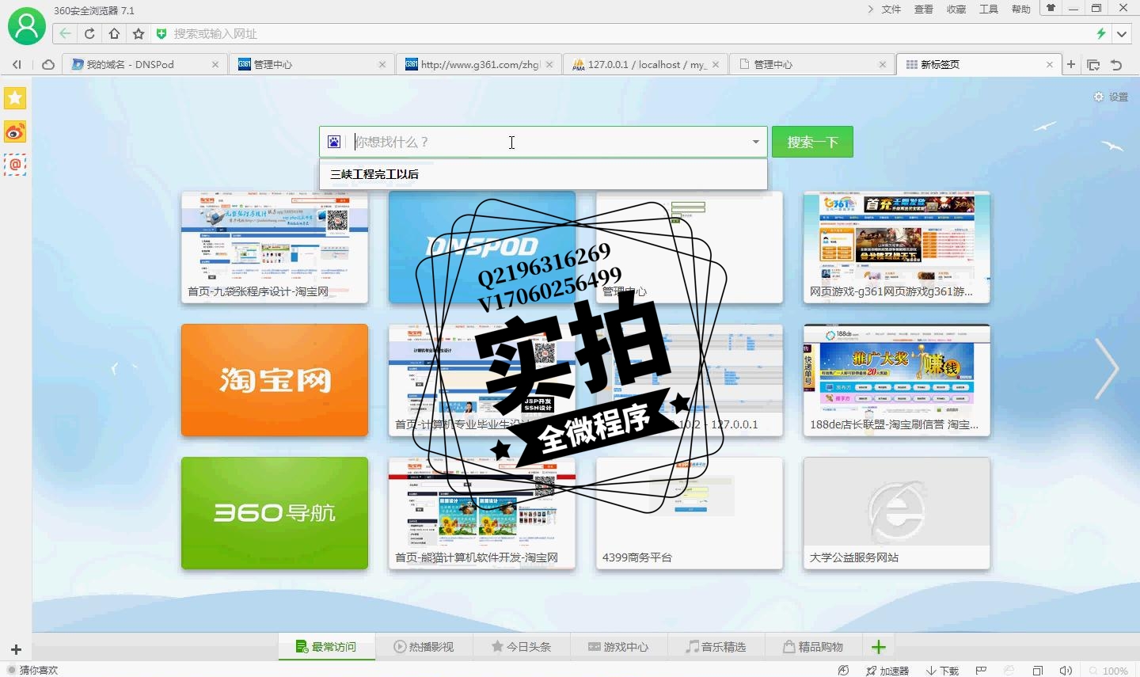
Task: Select the 最常访问 bottom tab
Action: 326,647
